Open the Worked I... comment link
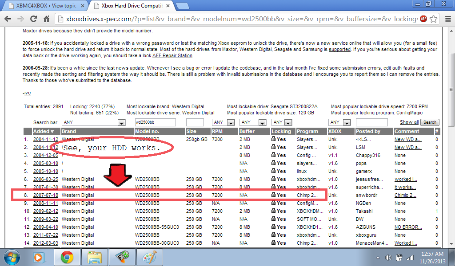Viewport: 455px width, 266px height. click(x=406, y=243)
